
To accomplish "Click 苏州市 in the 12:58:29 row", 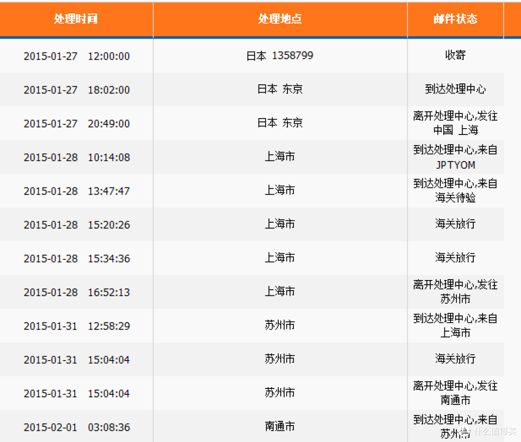I will pos(280,325).
